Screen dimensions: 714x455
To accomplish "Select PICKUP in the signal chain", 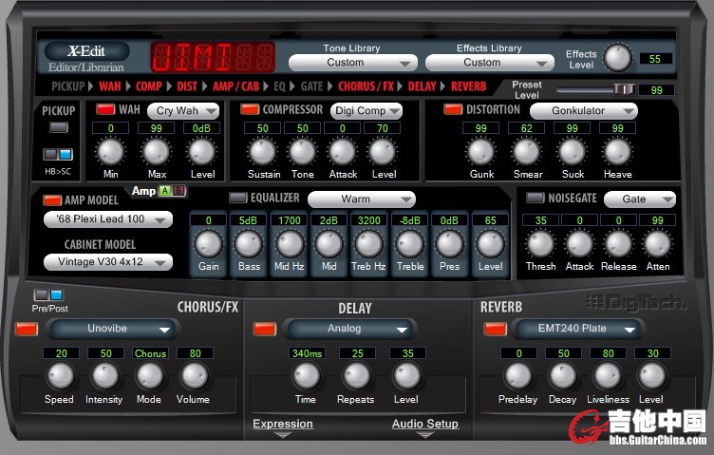I will point(68,86).
